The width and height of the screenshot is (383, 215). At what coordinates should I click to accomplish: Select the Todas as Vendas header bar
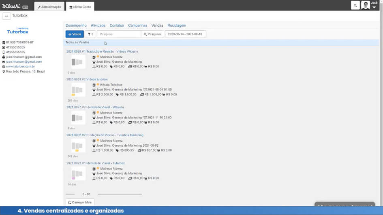tap(222, 42)
